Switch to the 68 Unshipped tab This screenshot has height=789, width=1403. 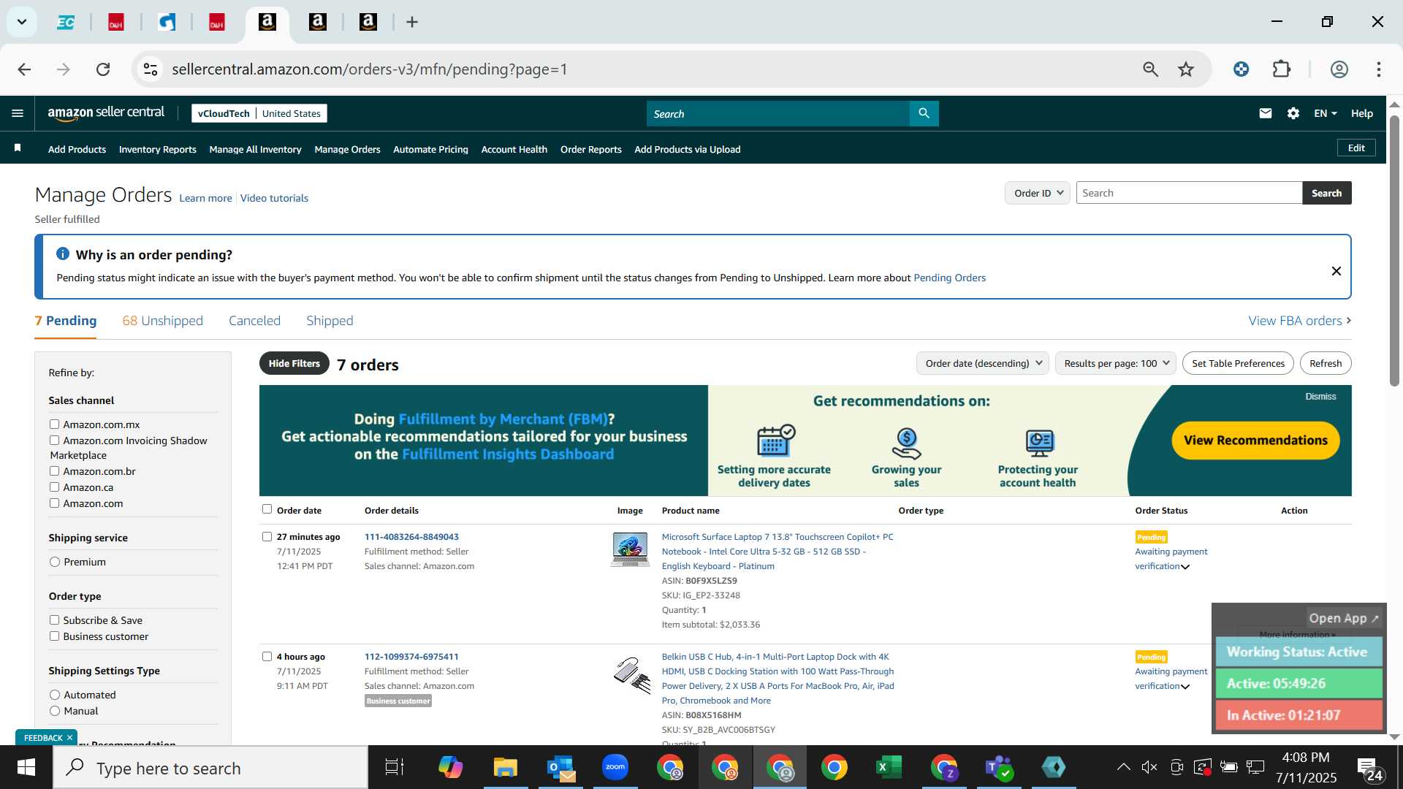162,321
